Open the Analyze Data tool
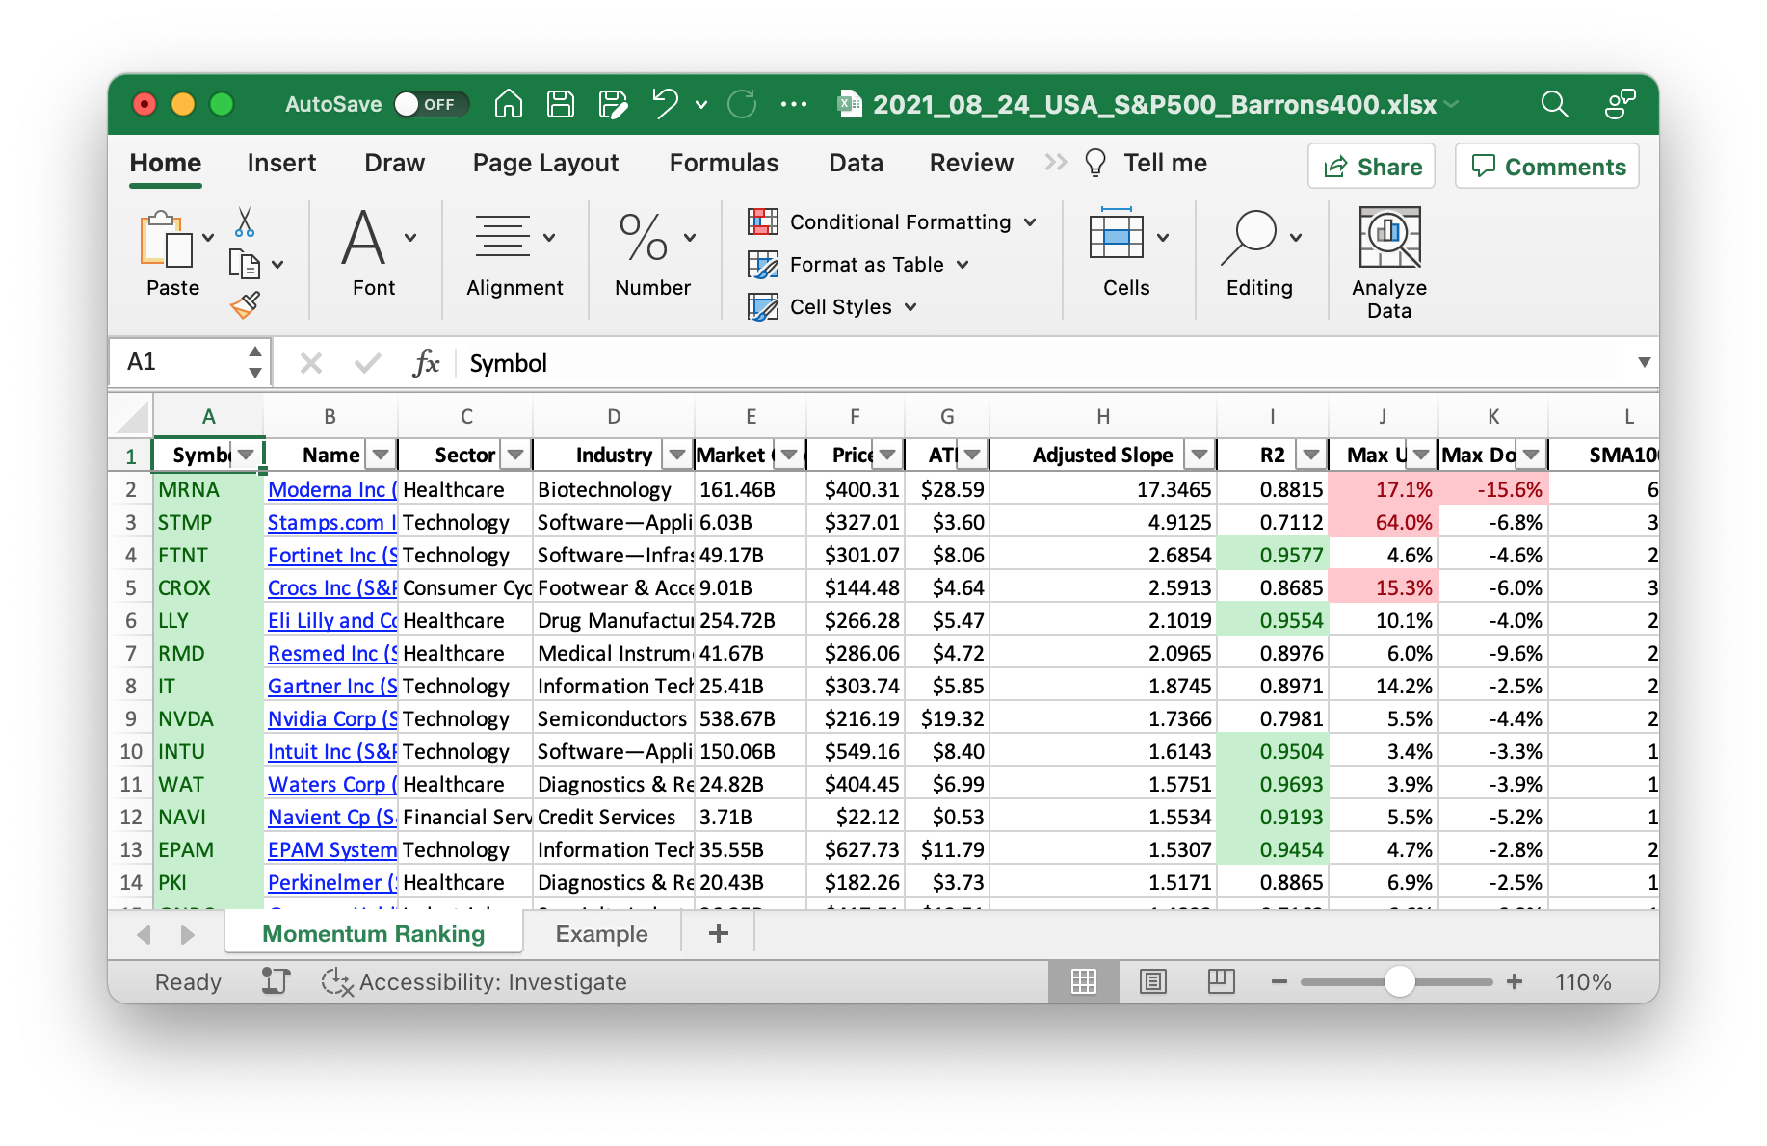 (x=1388, y=262)
